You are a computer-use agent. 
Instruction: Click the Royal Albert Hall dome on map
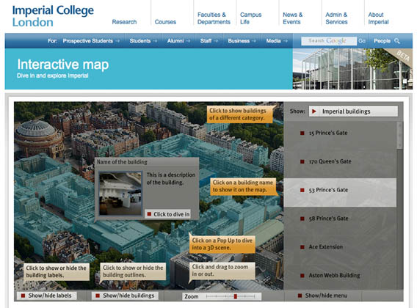(x=35, y=128)
